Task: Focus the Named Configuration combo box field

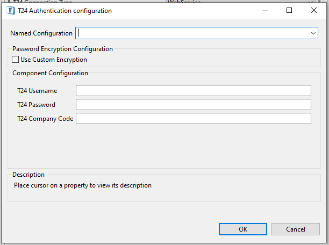Action: tap(197, 33)
